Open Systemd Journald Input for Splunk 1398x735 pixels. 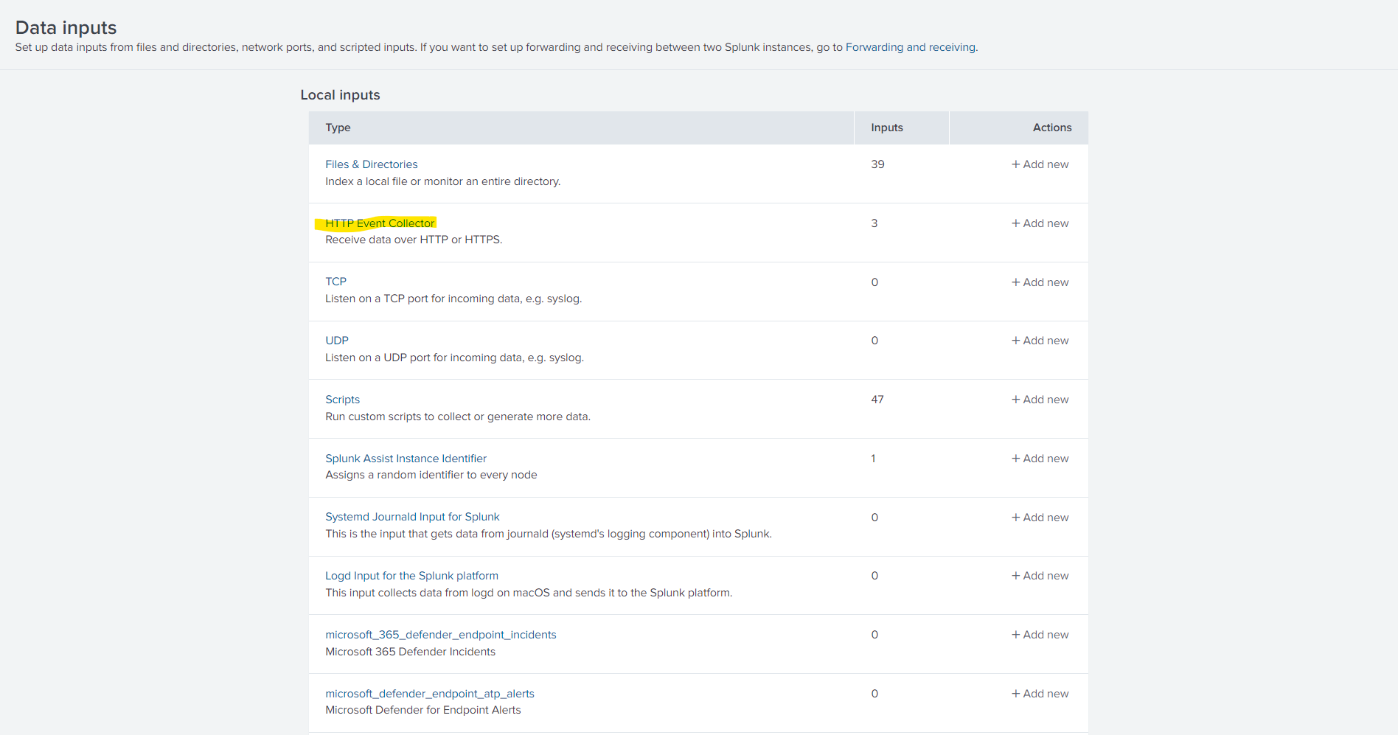(412, 517)
